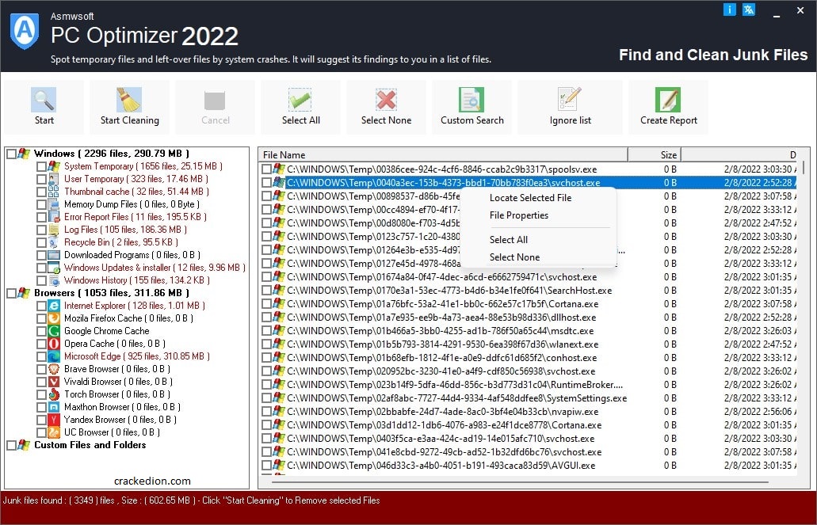Click the disabled Cancel button
Viewport: 817px width, 525px height.
216,107
